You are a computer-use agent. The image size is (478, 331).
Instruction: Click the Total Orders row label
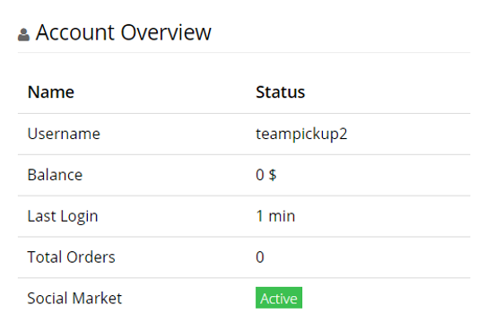point(72,257)
